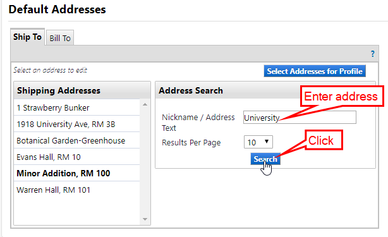
Task: Focus the Nickname / Address Text field
Action: click(x=300, y=118)
